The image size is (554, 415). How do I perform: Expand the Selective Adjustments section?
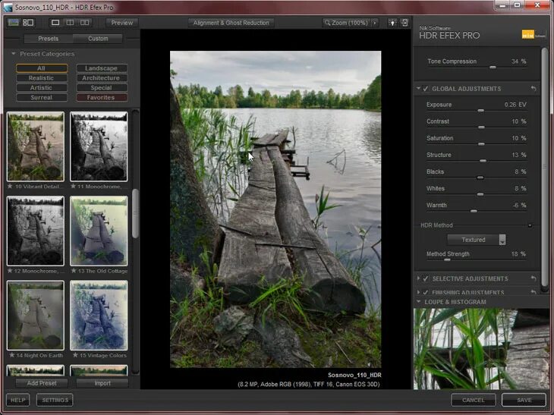pos(418,278)
